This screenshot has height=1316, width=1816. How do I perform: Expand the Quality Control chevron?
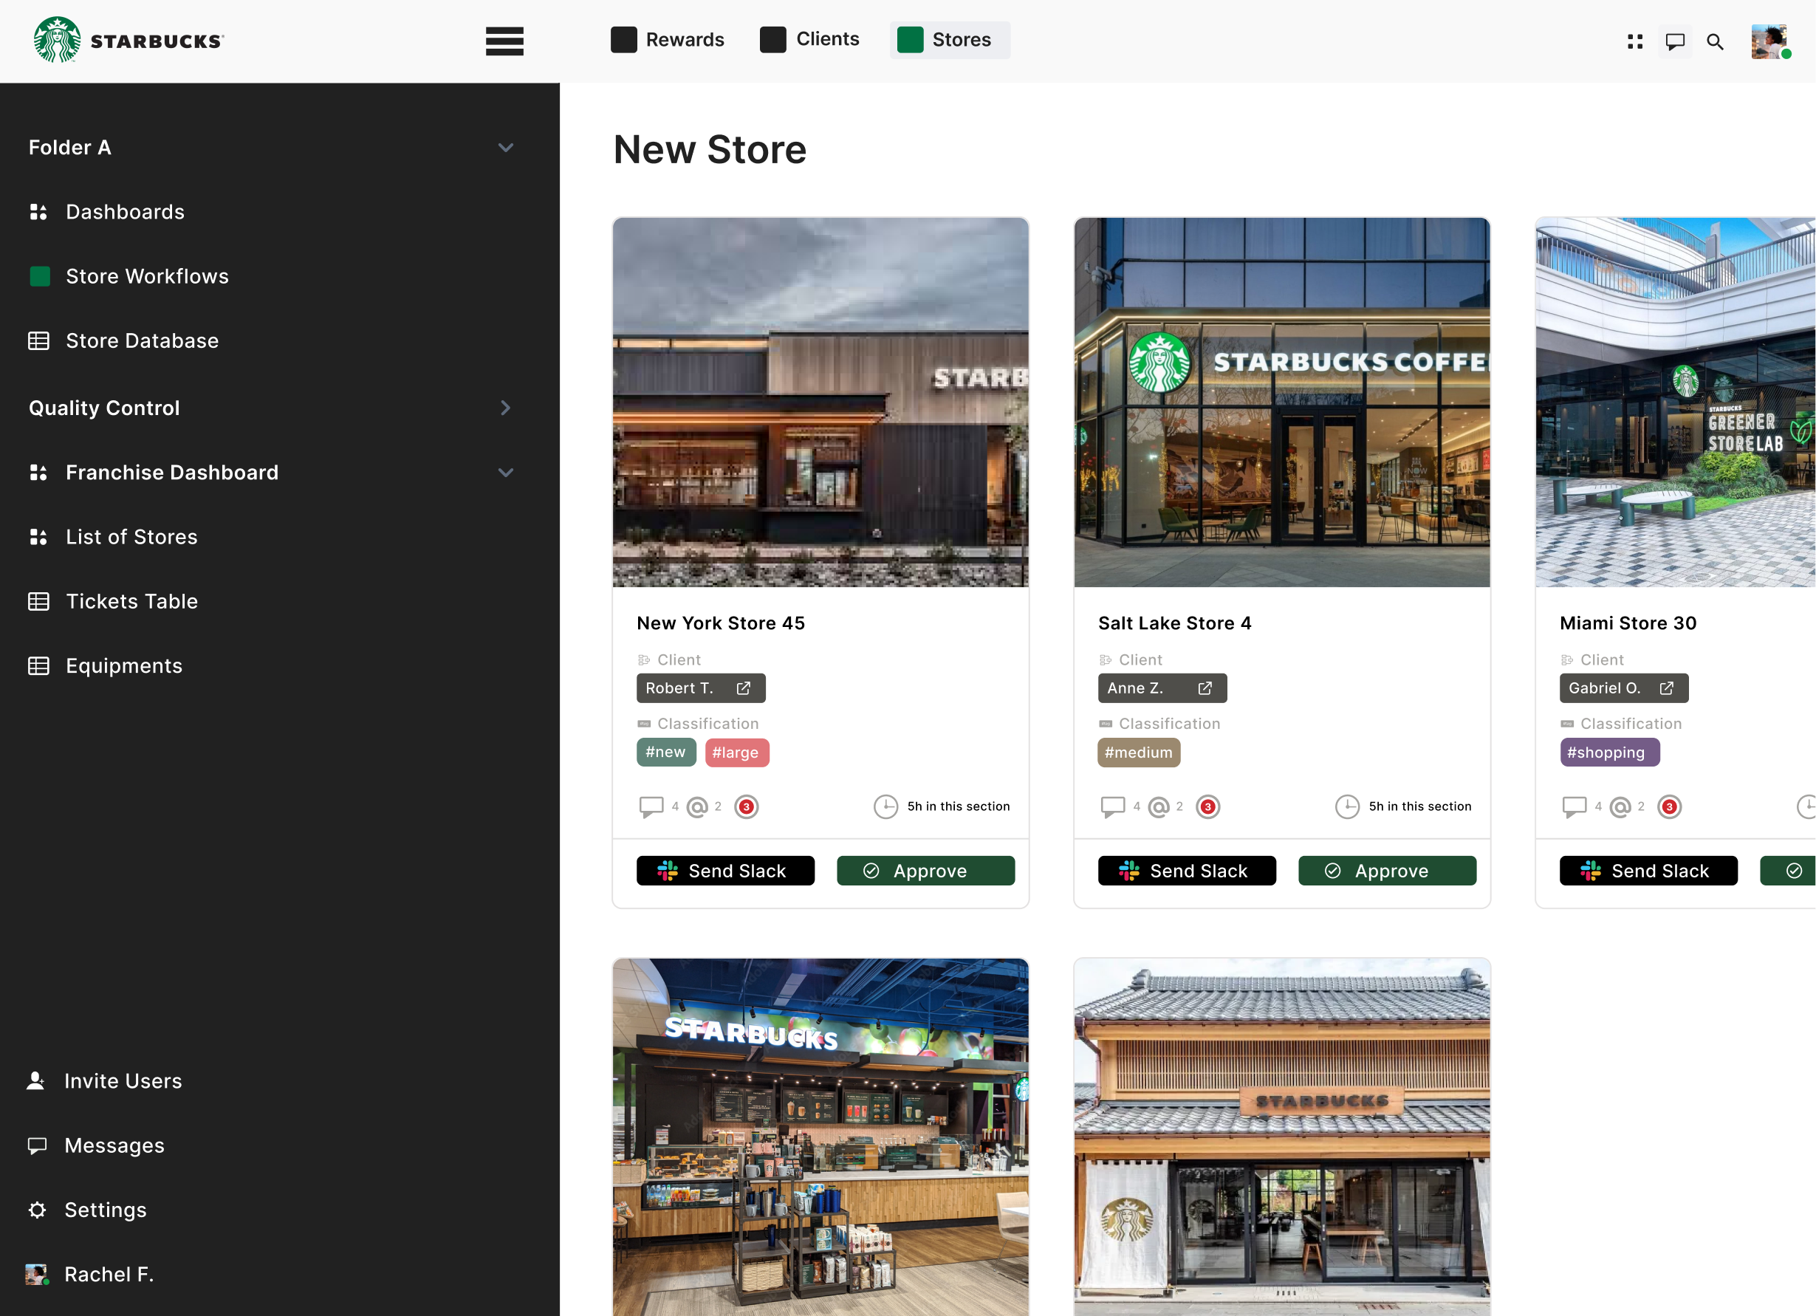coord(505,408)
